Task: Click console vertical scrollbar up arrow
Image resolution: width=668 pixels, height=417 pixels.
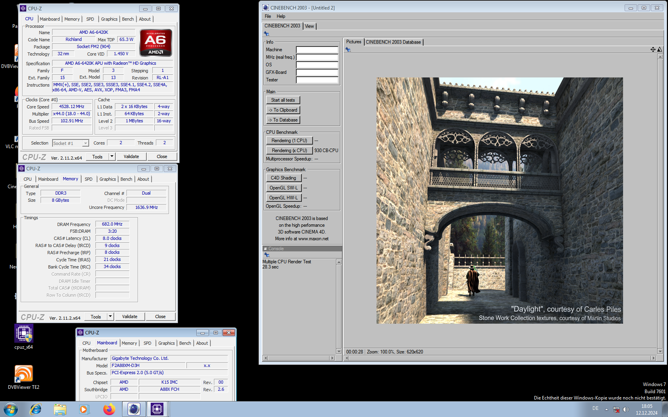Action: (339, 262)
